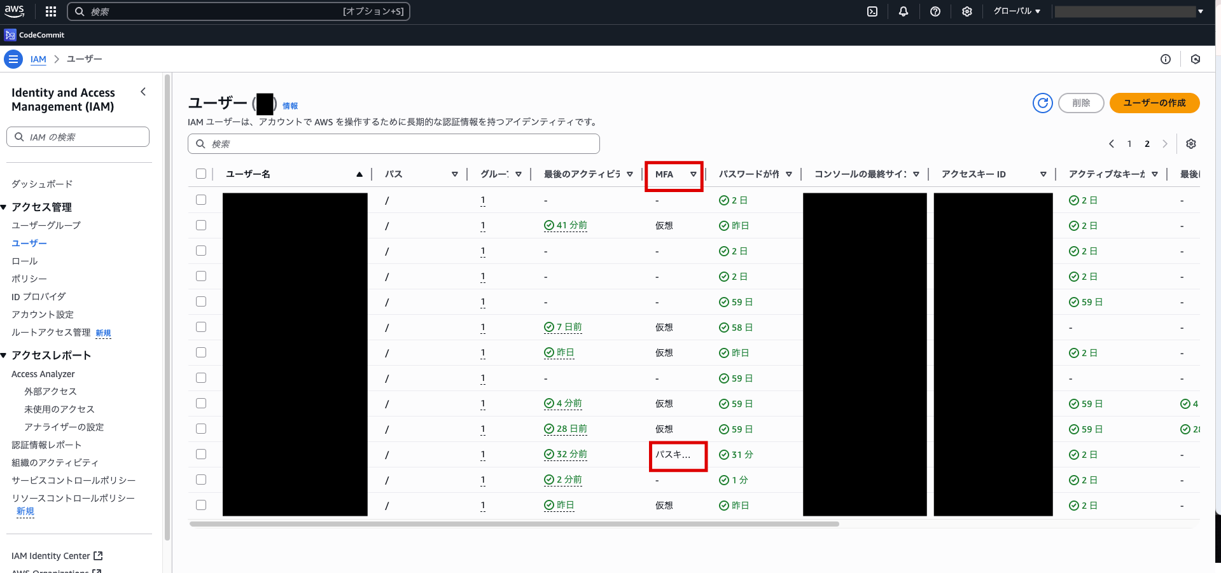Sort by パス column
This screenshot has width=1221, height=573.
(455, 174)
